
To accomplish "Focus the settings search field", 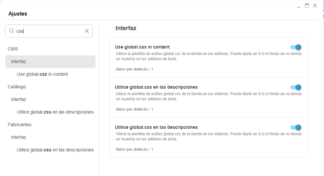I will point(49,31).
